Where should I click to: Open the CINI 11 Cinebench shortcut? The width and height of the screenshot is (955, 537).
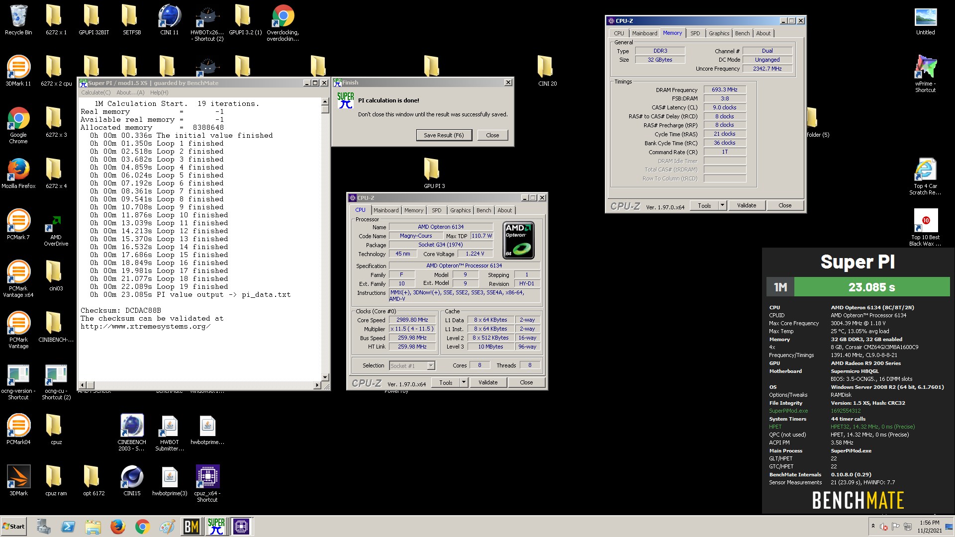[x=169, y=20]
